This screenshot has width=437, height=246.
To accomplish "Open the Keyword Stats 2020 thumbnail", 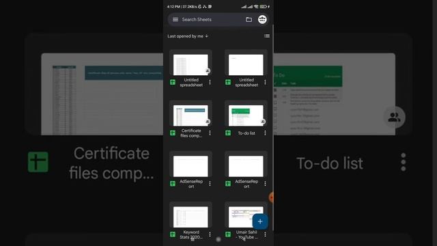I will tap(191, 217).
